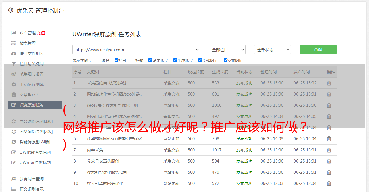Click the keyword 采集器的自动识别算法

point(107,83)
